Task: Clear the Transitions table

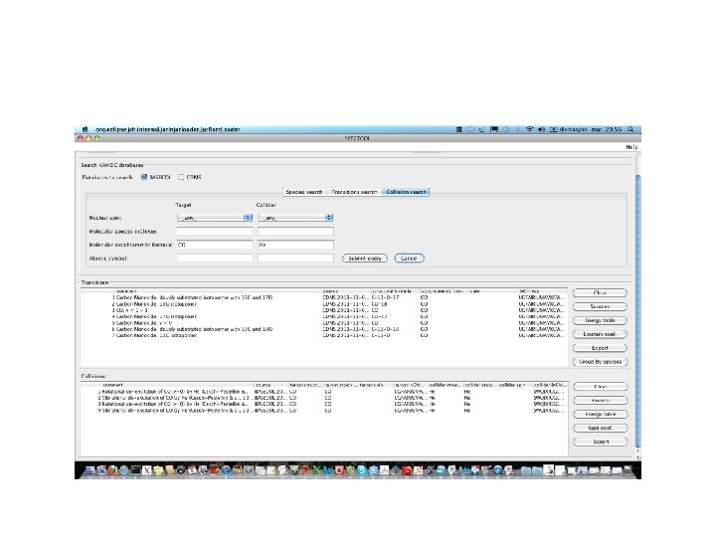Action: 600,292
